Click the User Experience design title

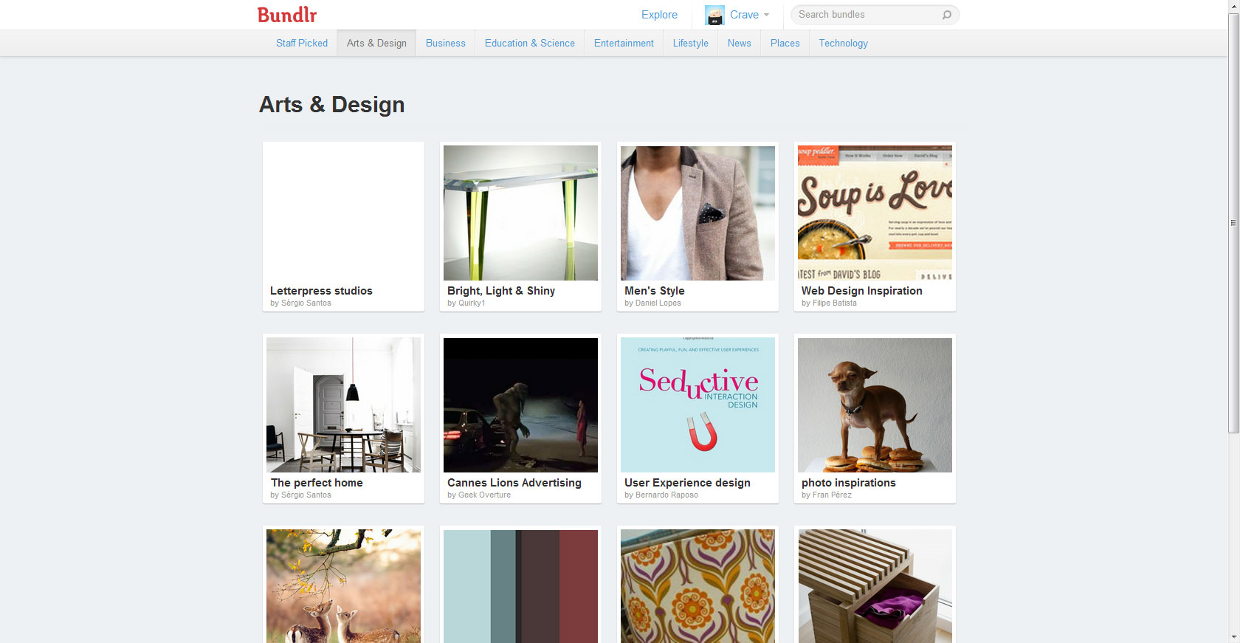[687, 483]
